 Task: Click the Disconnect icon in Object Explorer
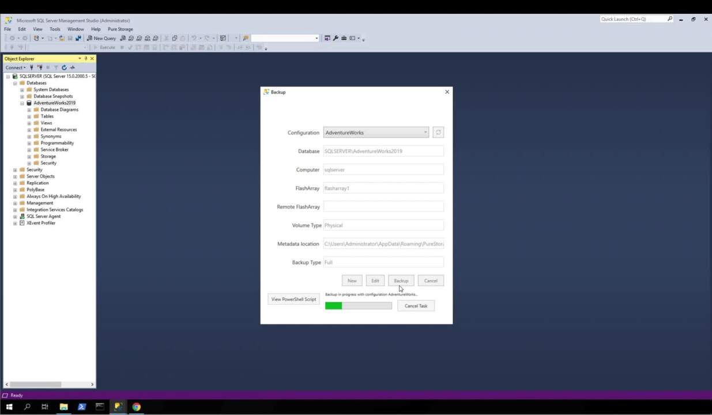(40, 67)
